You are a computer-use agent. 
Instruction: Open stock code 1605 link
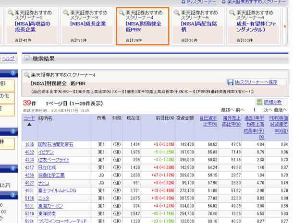click(29, 144)
